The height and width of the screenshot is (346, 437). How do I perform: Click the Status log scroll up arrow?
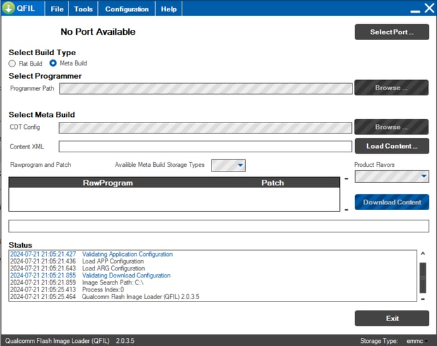click(x=423, y=253)
